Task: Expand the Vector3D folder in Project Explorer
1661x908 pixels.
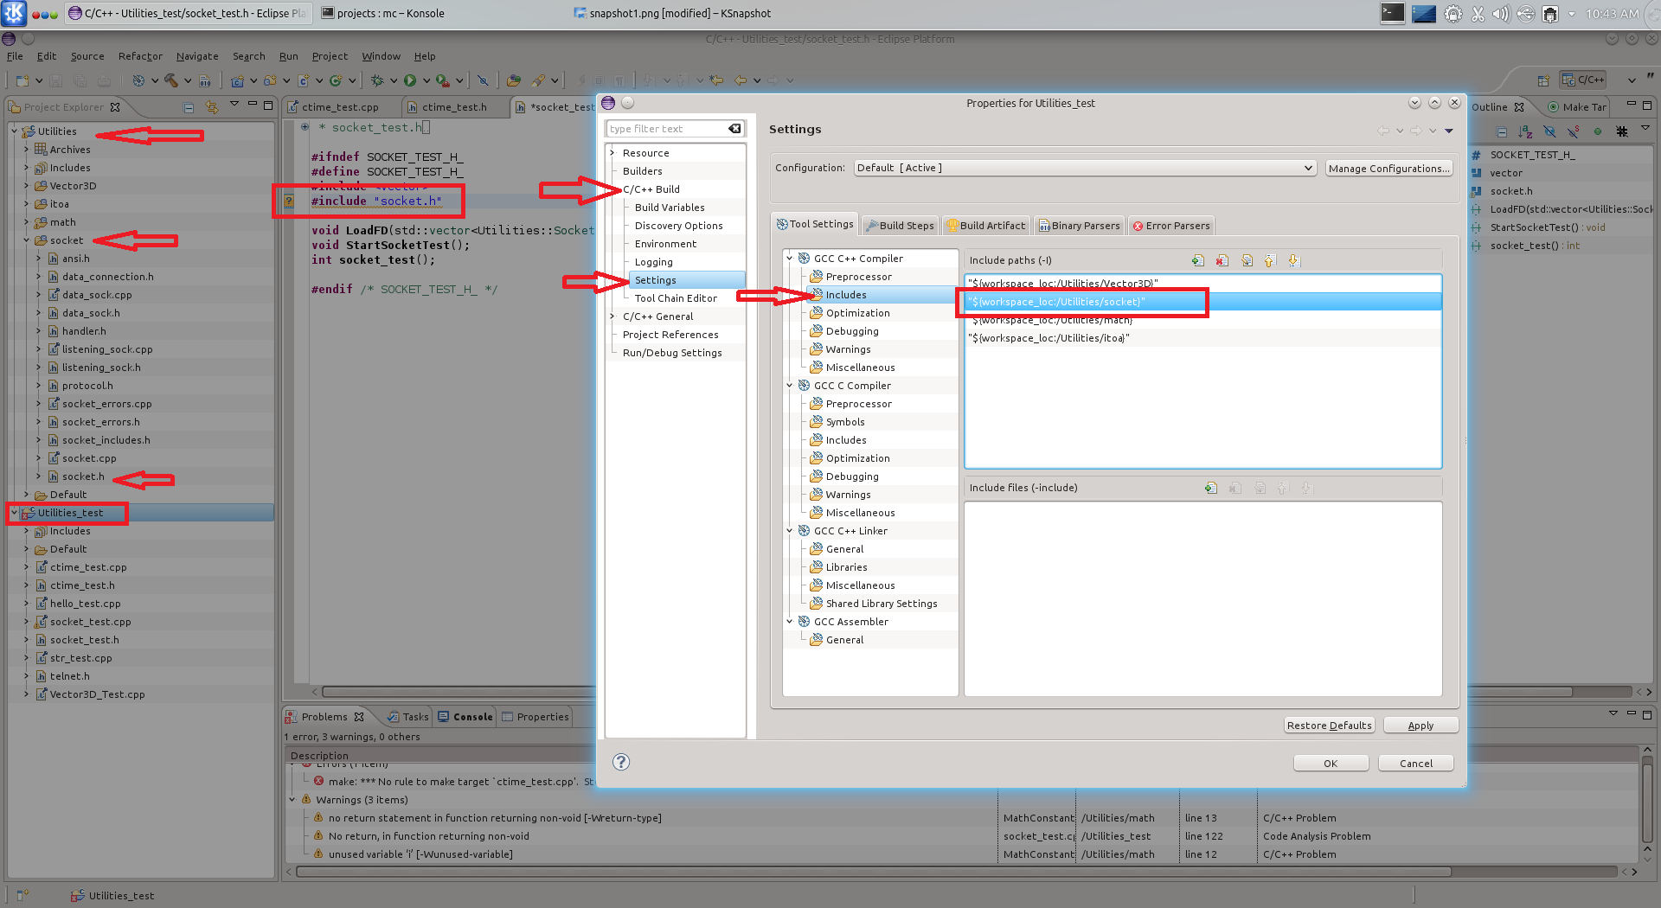Action: click(x=26, y=186)
